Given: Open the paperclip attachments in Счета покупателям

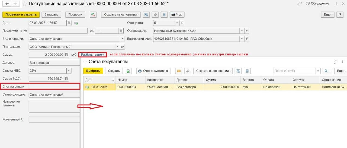Looking at the screenshot, I should click(188, 71).
